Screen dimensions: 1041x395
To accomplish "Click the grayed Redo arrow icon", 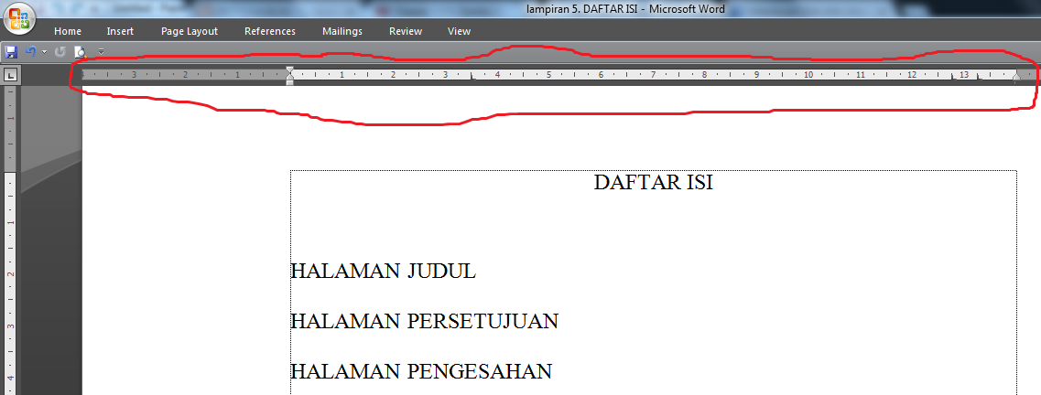I will point(60,51).
